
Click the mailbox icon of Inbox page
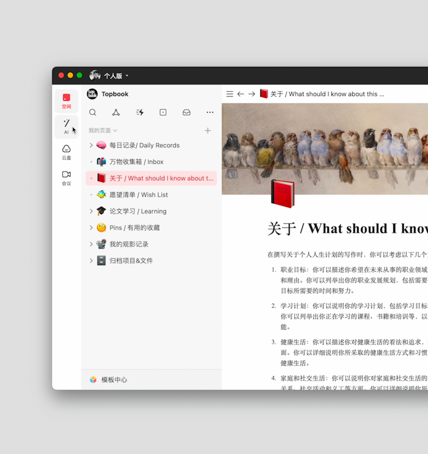coord(101,162)
